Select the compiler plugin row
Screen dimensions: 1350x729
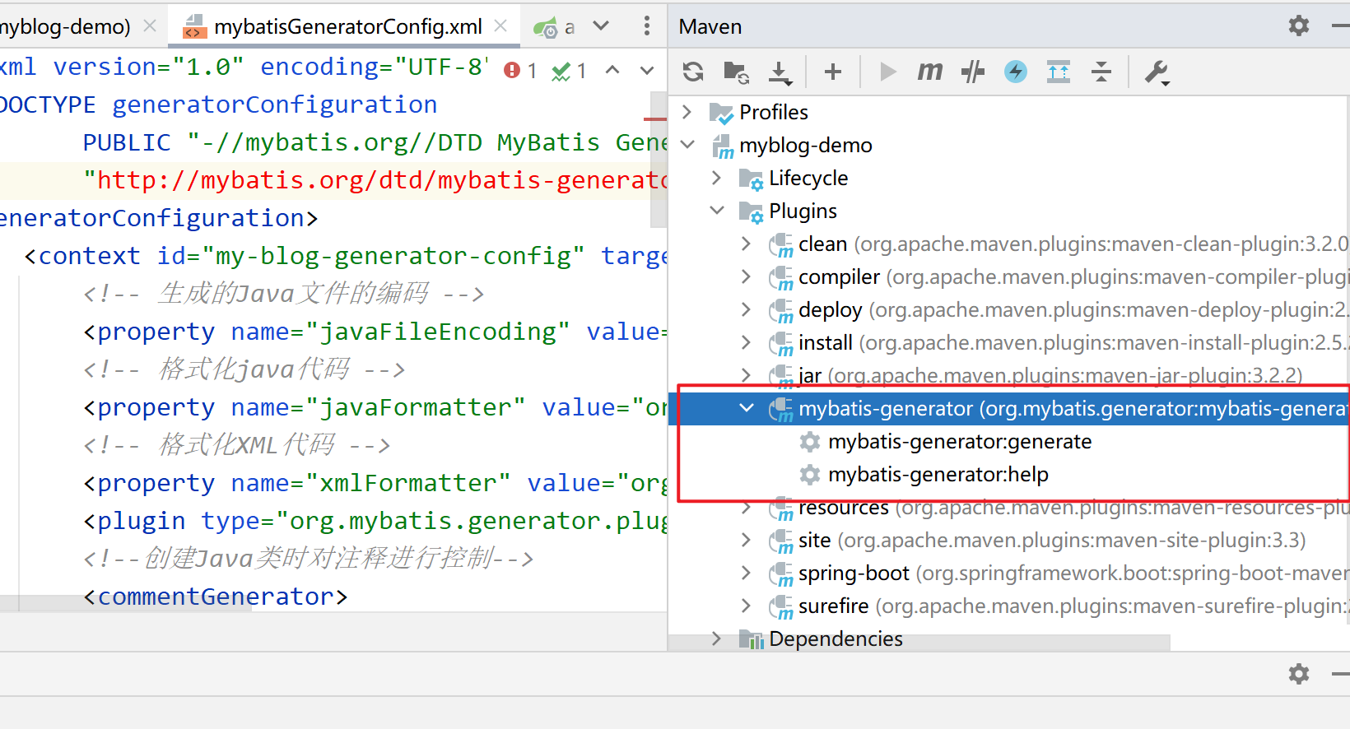[1009, 277]
